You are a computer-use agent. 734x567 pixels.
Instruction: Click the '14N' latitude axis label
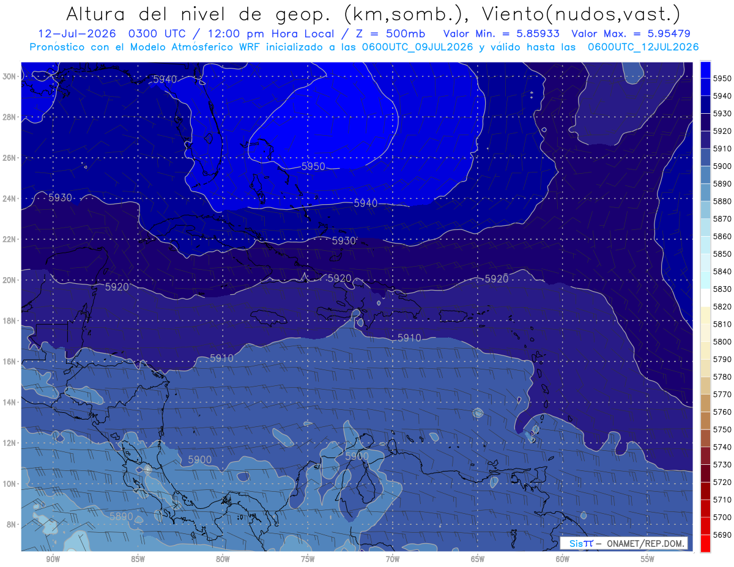[x=10, y=402]
